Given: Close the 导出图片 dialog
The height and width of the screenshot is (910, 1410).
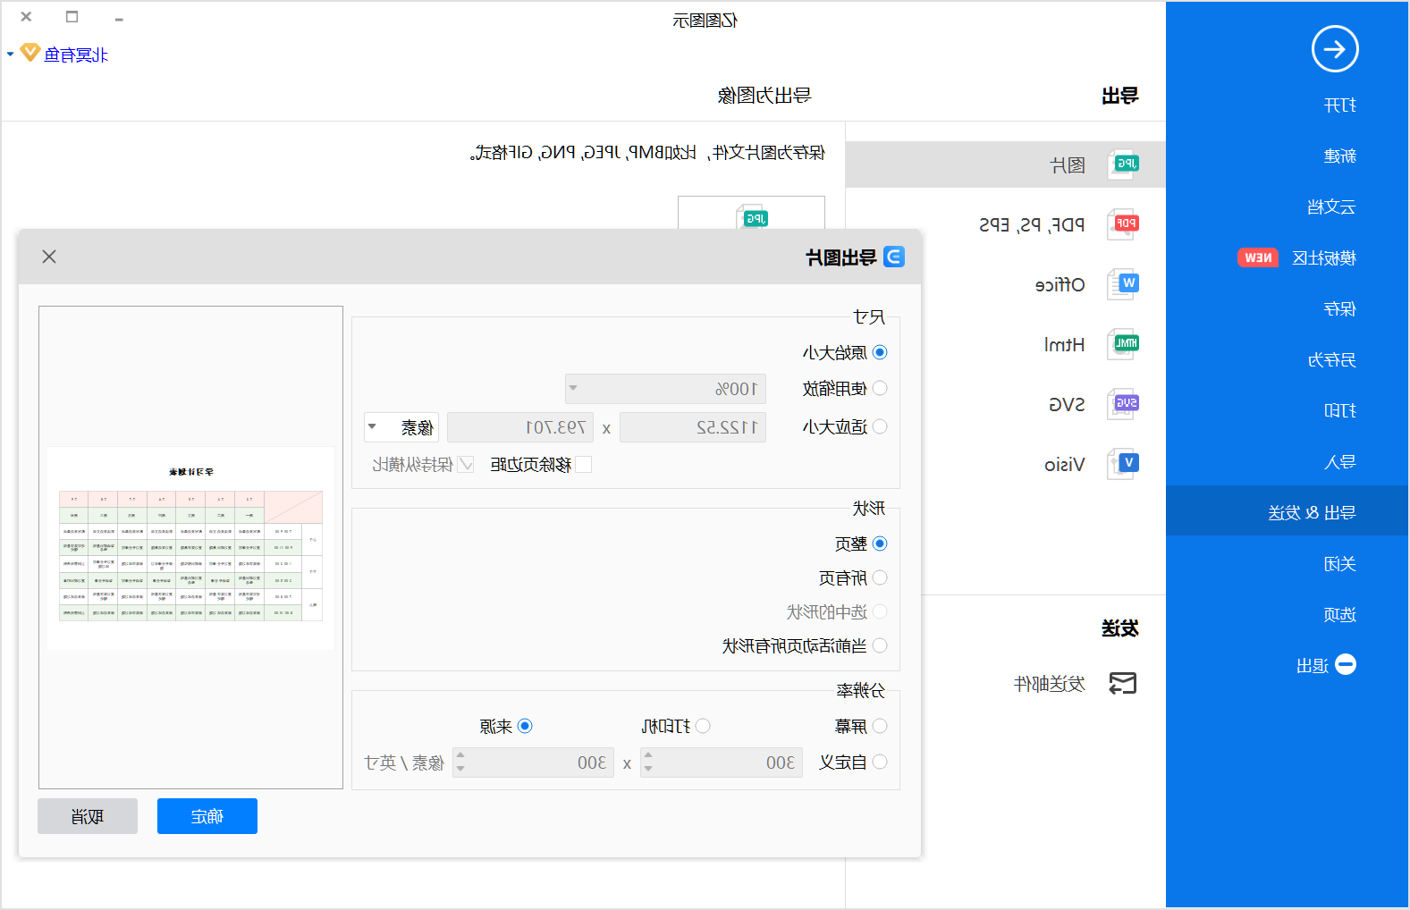Looking at the screenshot, I should (49, 257).
